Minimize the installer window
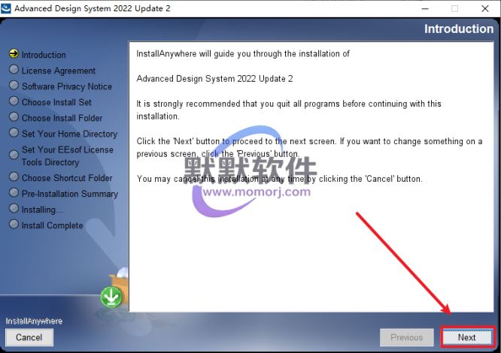The image size is (501, 353). (425, 8)
